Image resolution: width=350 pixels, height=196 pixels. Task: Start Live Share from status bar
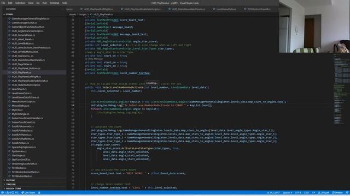coord(28,193)
